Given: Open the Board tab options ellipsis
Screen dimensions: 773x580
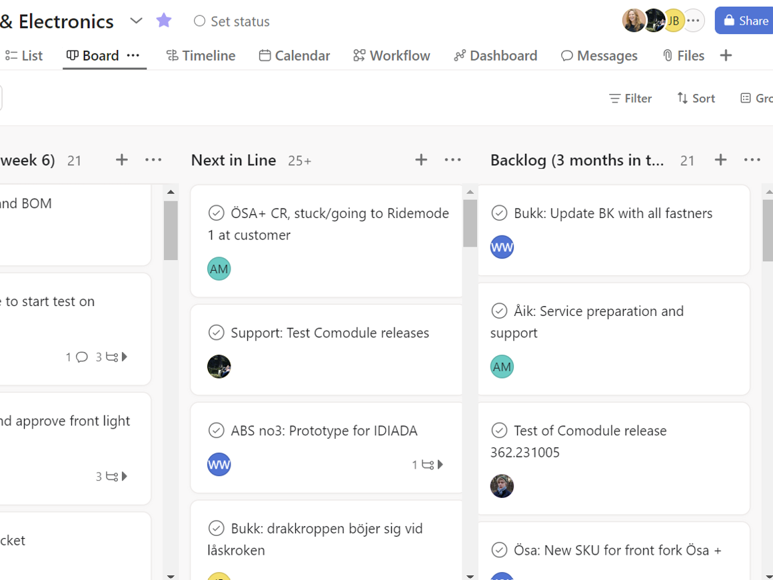Looking at the screenshot, I should pos(133,55).
